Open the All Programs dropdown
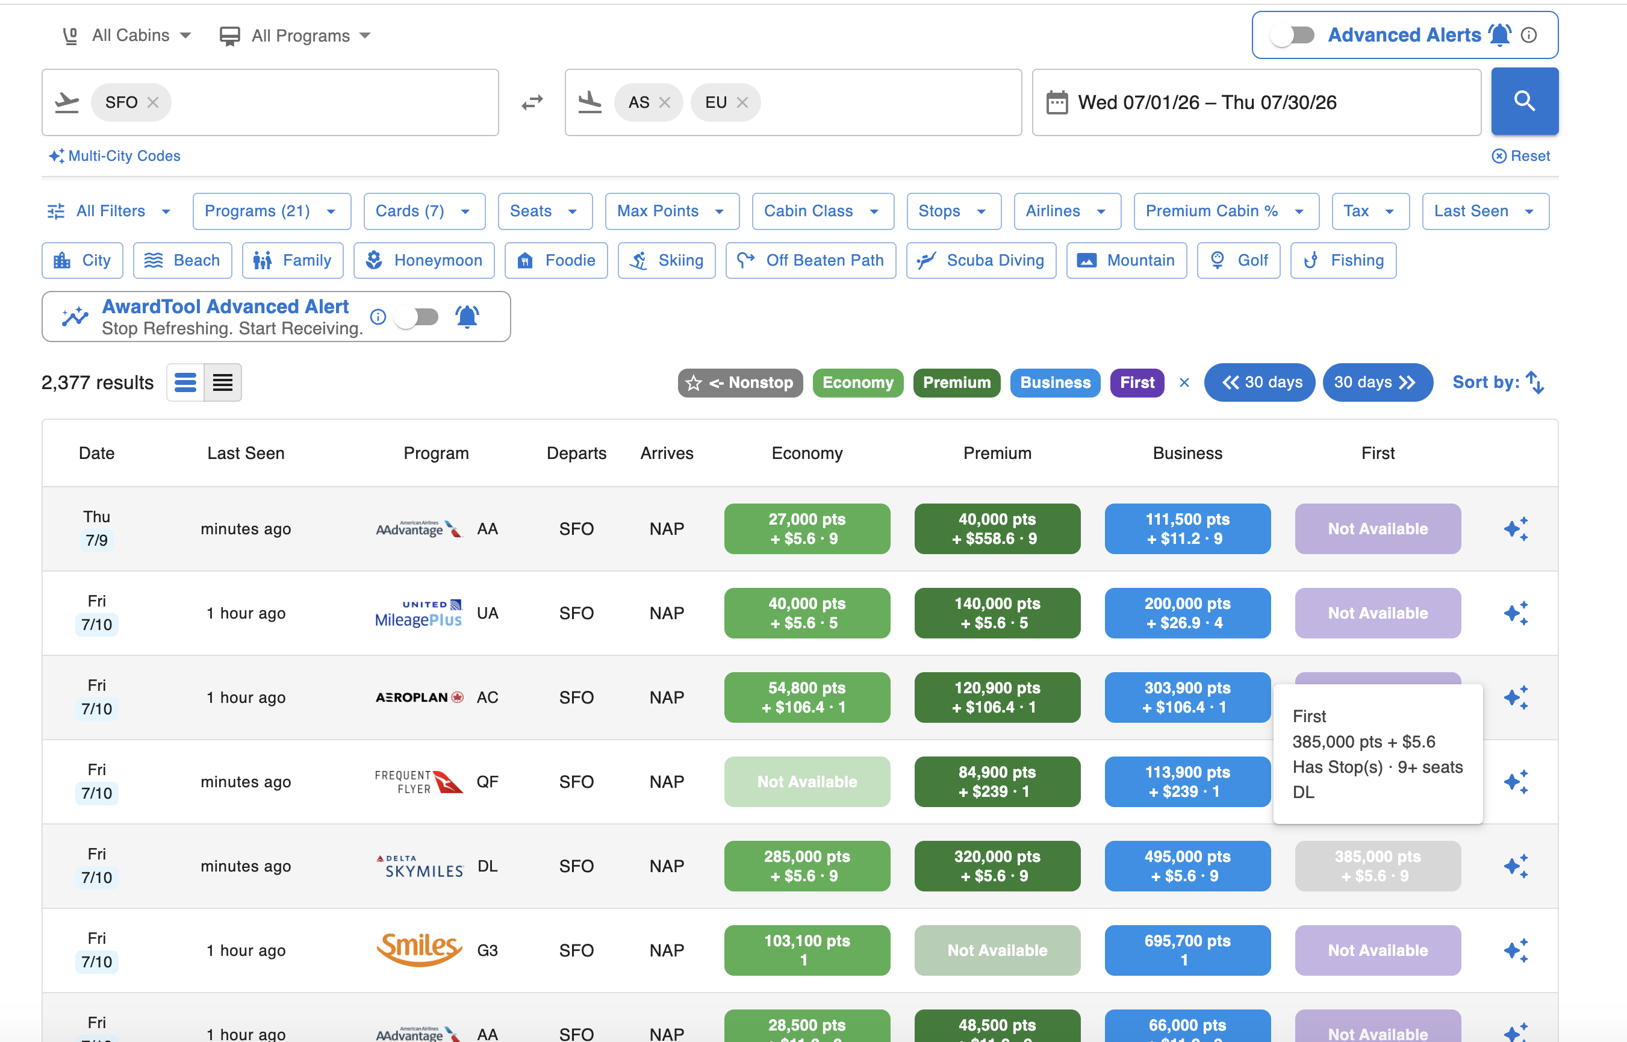Viewport: 1627px width, 1042px height. pyautogui.click(x=296, y=35)
